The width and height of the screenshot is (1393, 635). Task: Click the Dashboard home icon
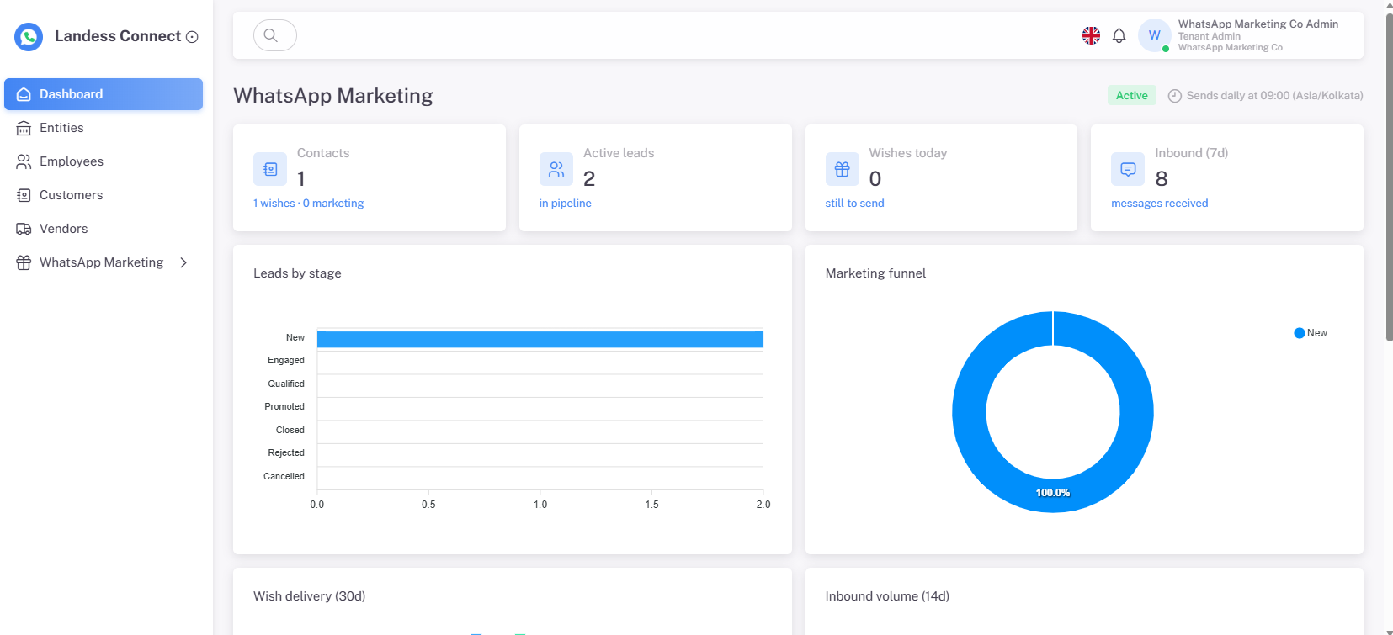tap(24, 94)
